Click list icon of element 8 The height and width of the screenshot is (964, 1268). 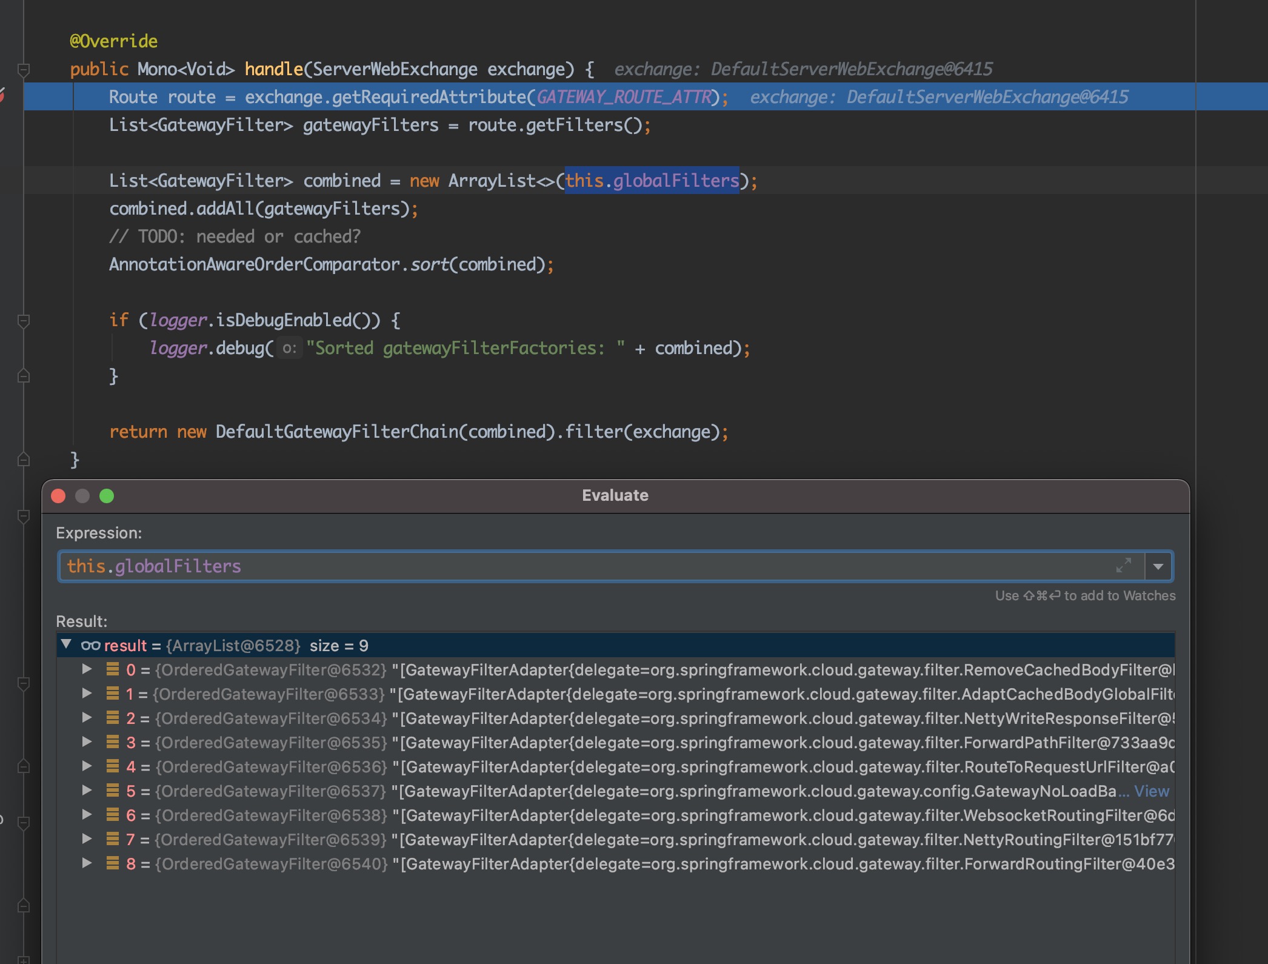point(112,863)
